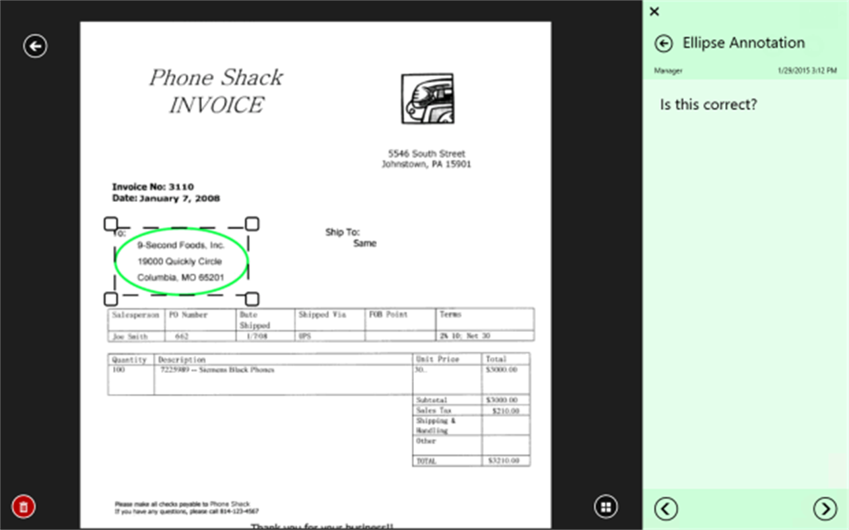Screen dimensions: 849x530
Task: Click the 'TOTAL' row label
Action: 426,461
